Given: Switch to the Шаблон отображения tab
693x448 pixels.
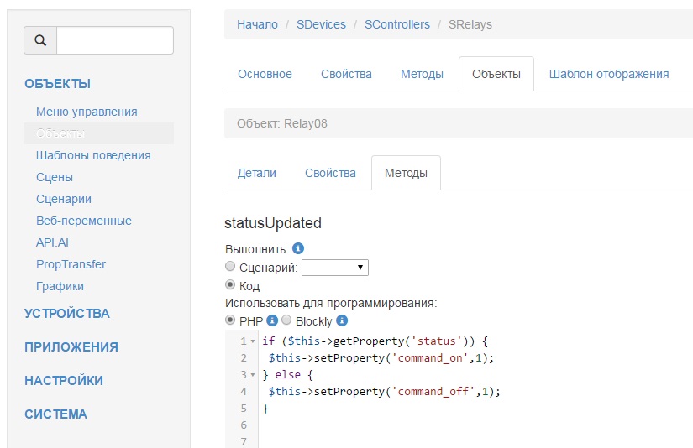Looking at the screenshot, I should pos(609,74).
